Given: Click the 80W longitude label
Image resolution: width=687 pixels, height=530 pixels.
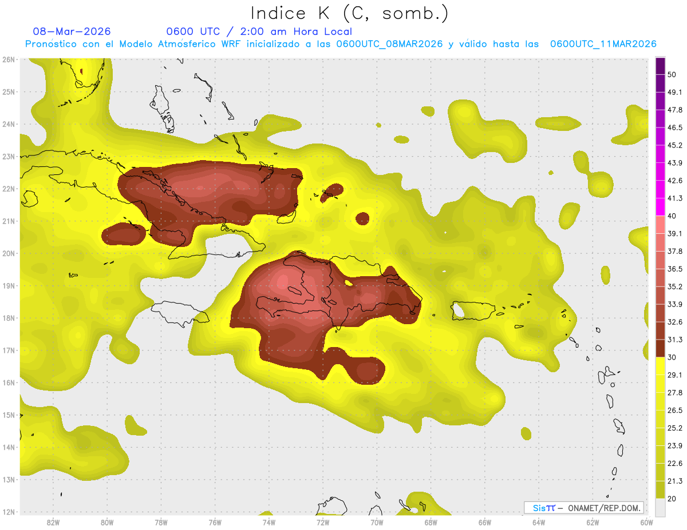Looking at the screenshot, I should [x=106, y=522].
